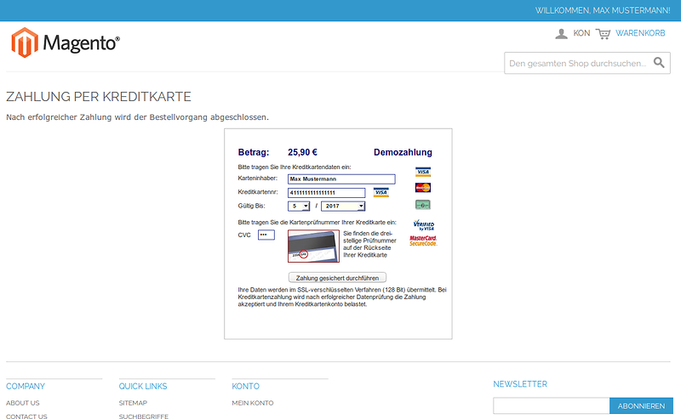Open the account (Konto) user icon
The image size is (681, 419).
click(x=561, y=33)
